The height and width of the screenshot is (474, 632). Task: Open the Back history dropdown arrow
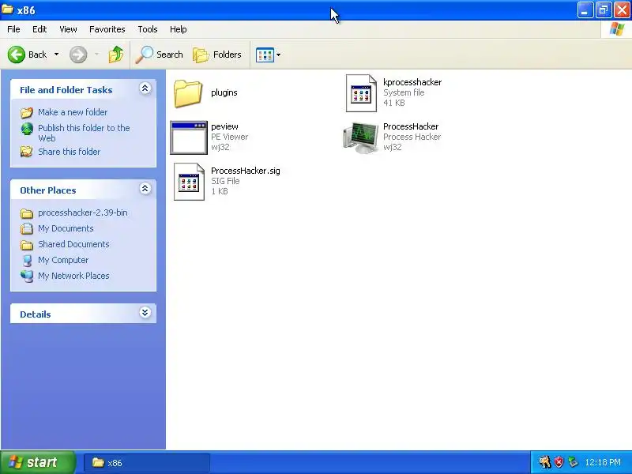point(56,54)
